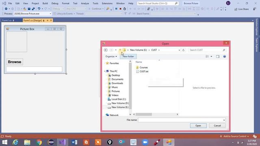
Task: Click the Search Visual Studio box
Action: tap(158, 3)
